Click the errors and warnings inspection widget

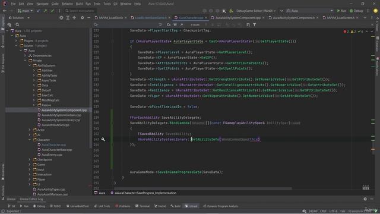click(x=353, y=32)
